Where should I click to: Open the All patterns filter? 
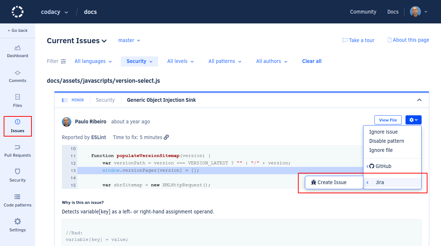[225, 61]
